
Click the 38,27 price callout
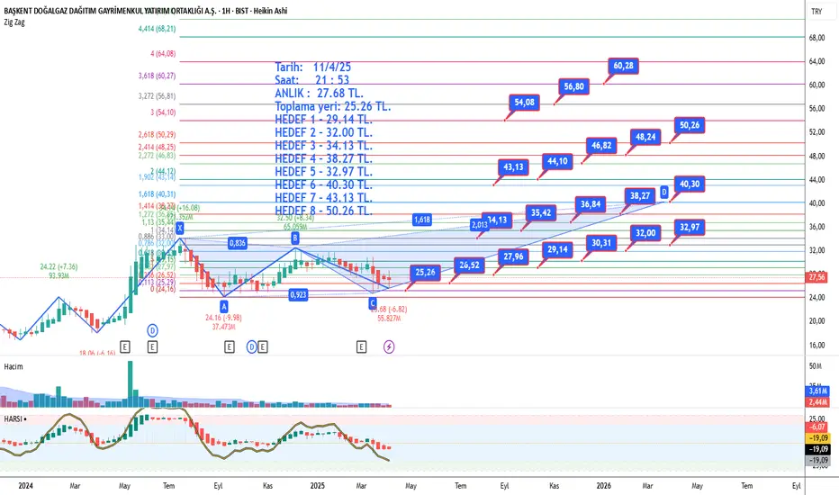tap(640, 196)
